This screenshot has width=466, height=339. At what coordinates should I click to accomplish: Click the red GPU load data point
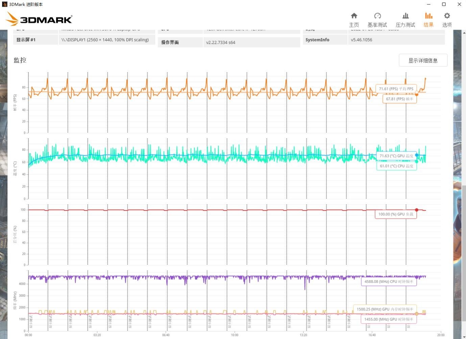coord(417,210)
